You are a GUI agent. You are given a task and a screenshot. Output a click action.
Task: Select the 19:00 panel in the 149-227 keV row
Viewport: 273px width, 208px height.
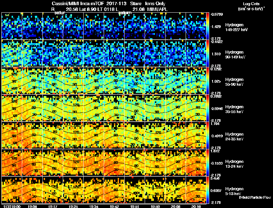pyautogui.click(x=12, y=26)
